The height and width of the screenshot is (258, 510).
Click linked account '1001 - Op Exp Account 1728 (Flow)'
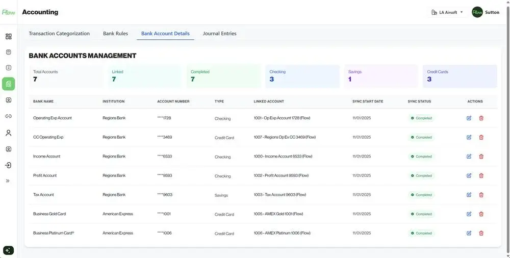pyautogui.click(x=282, y=118)
